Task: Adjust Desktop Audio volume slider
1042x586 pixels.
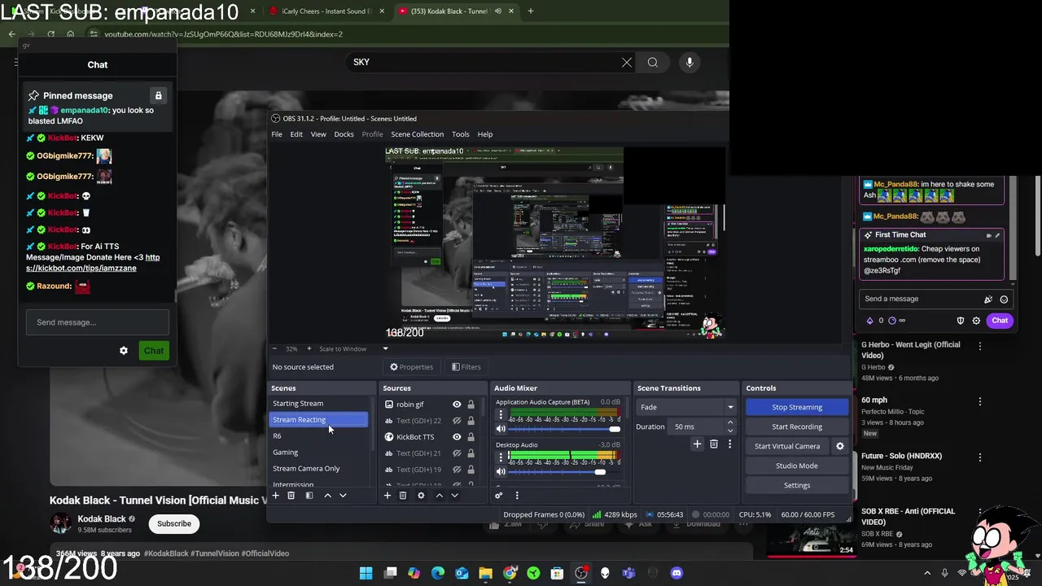Action: (x=563, y=472)
